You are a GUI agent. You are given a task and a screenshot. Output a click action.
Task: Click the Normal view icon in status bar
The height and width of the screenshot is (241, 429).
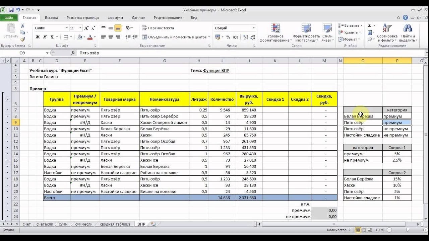point(358,230)
